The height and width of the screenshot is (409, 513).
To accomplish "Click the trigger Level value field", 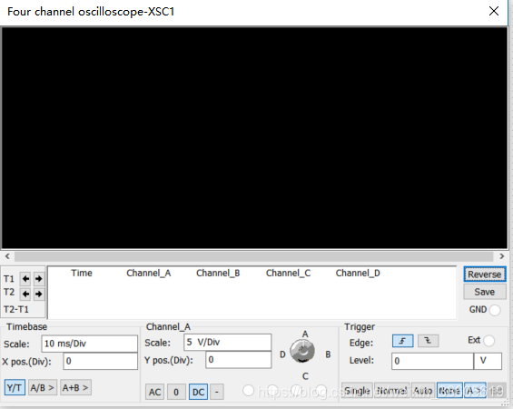I will [x=432, y=361].
